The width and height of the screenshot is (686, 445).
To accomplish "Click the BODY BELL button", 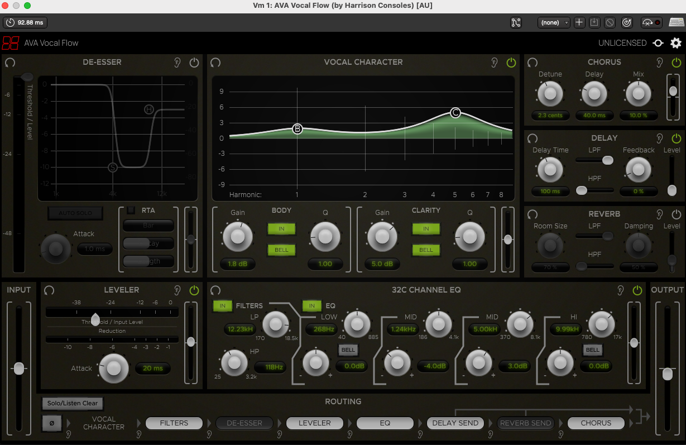I will tap(281, 250).
